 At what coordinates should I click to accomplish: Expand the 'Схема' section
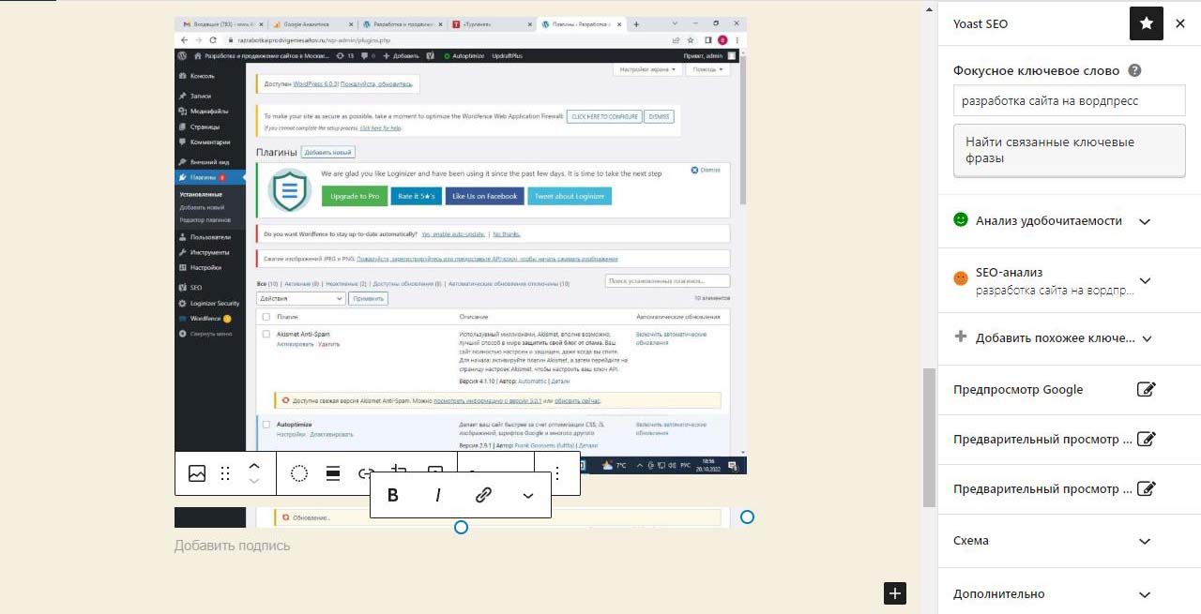click(1144, 541)
